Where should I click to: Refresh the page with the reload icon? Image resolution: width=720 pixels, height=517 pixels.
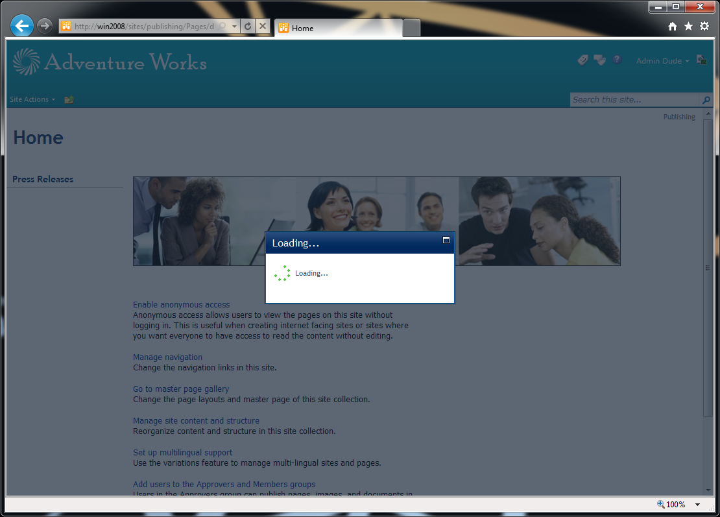pyautogui.click(x=248, y=26)
